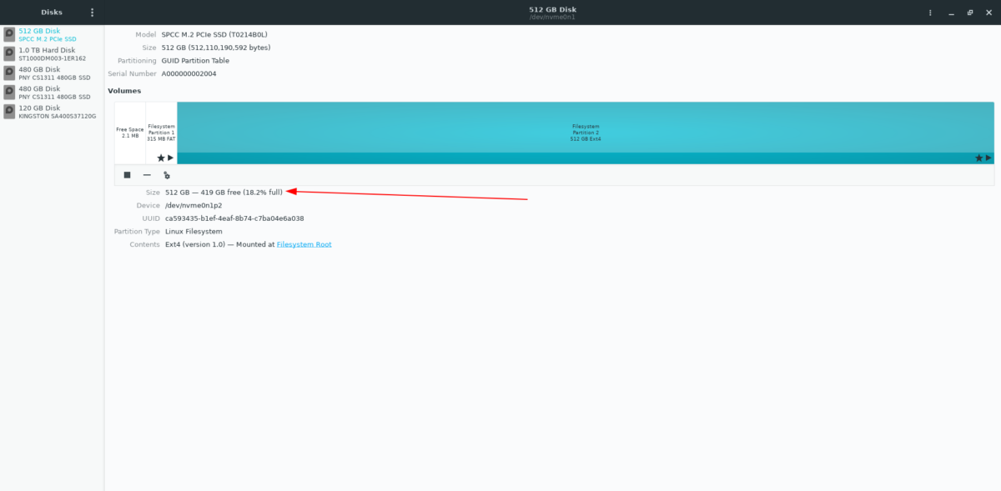
Task: Click the mounted arrow icon on Partition 2
Action: 989,158
